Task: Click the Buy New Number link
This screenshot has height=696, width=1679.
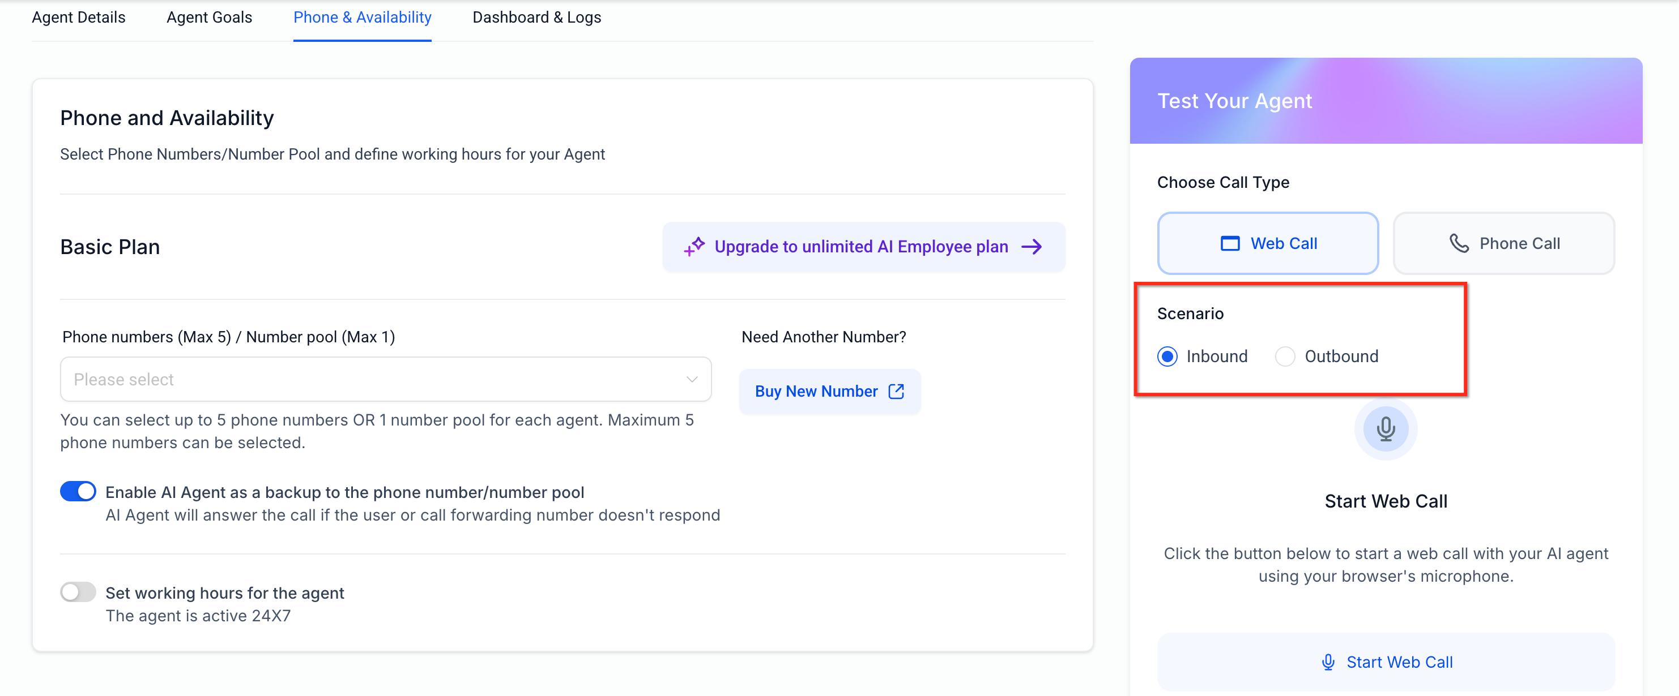Action: click(x=816, y=392)
